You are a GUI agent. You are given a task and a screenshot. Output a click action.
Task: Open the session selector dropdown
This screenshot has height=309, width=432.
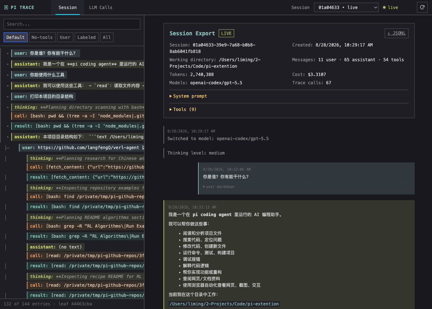tap(346, 7)
